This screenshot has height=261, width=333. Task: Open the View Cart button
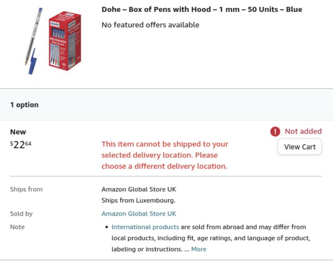(300, 147)
